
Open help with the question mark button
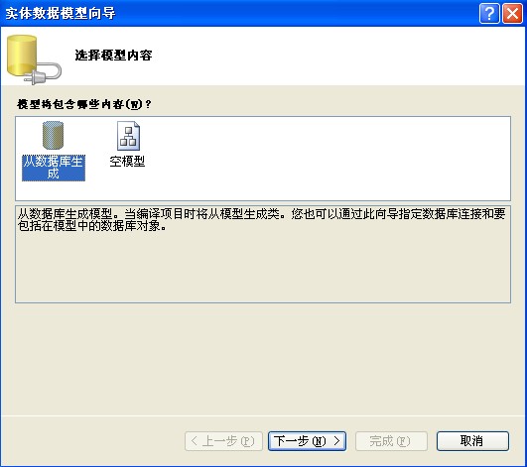[x=489, y=14]
